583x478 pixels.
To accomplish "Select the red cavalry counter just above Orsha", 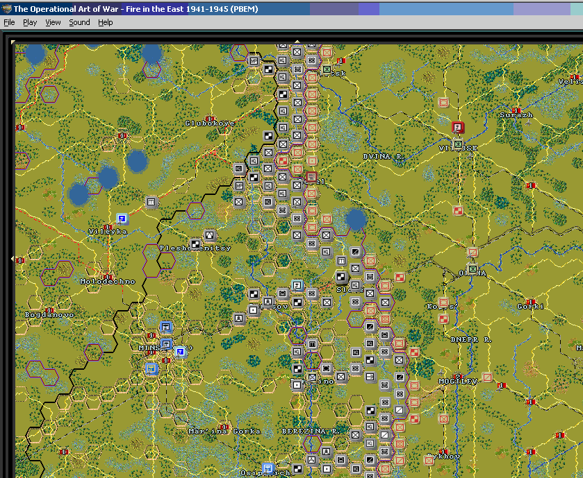I will (473, 253).
